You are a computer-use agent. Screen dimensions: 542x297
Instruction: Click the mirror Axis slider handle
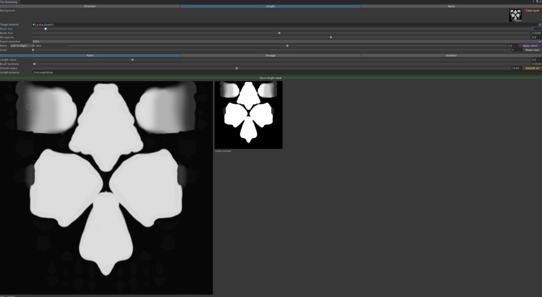pos(287,45)
